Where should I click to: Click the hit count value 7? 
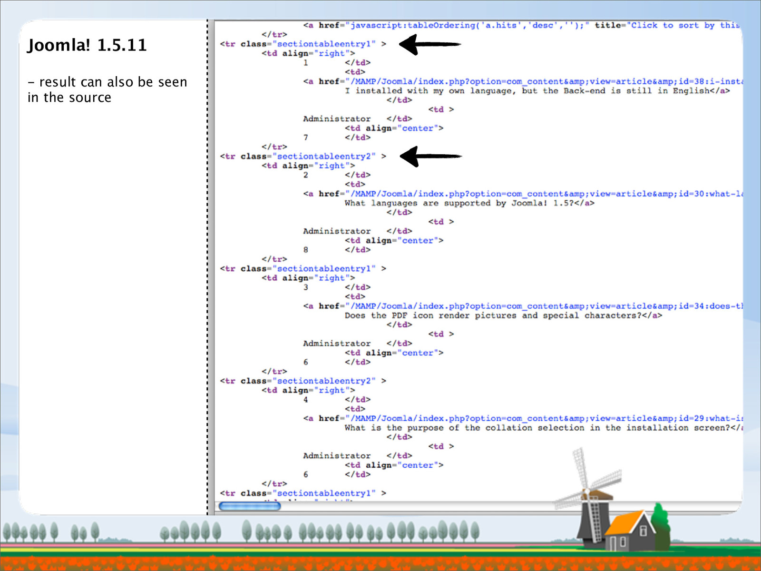coord(306,138)
